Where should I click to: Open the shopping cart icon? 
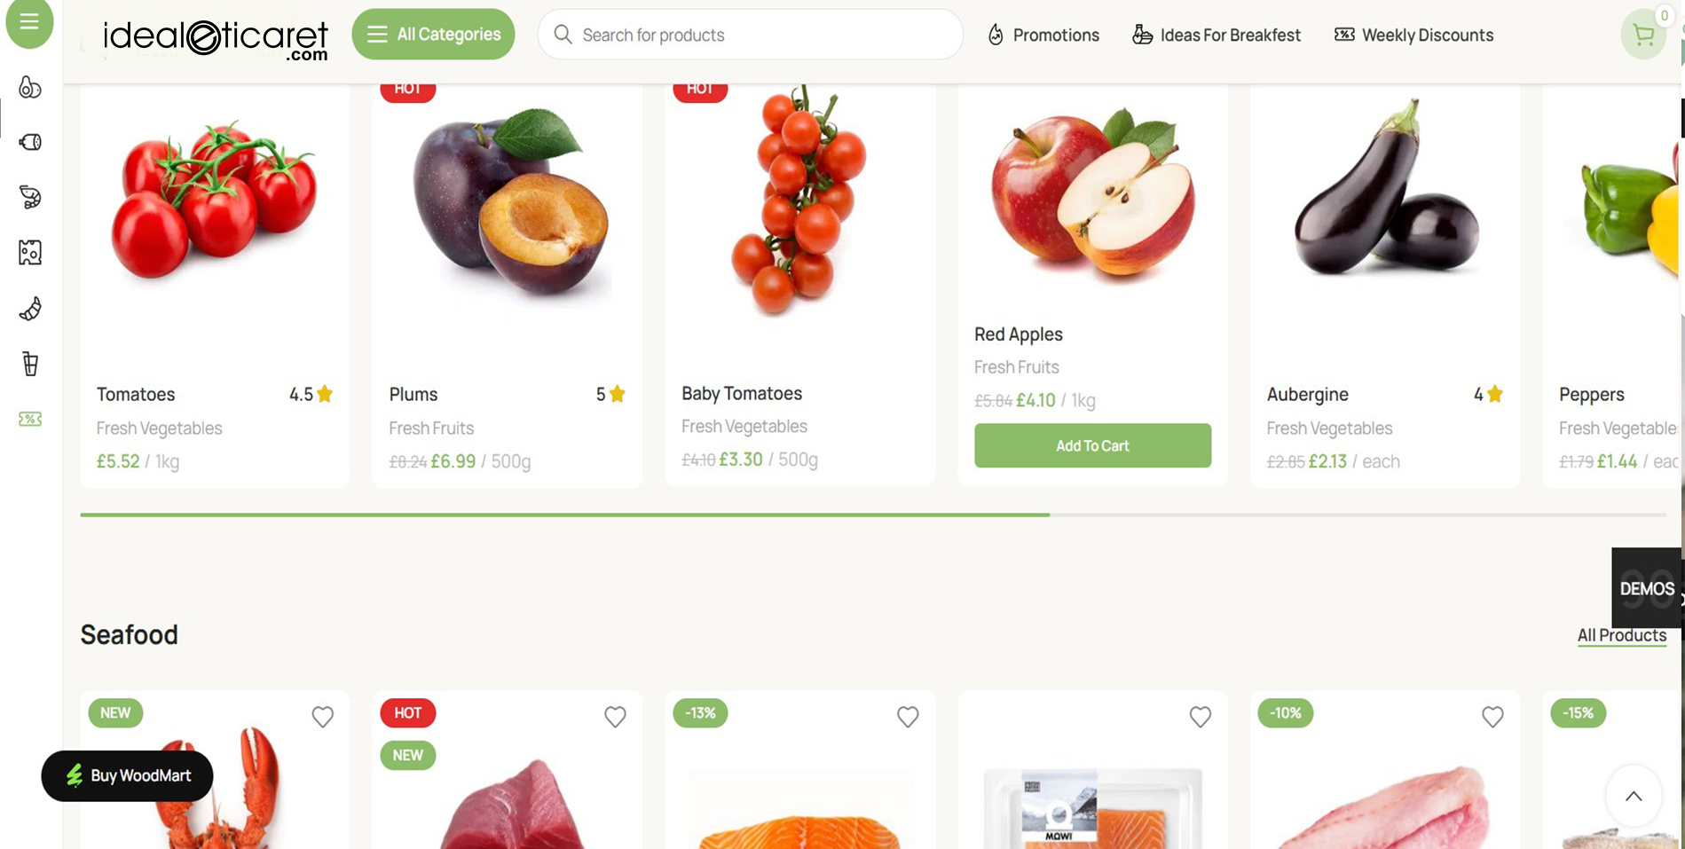1644,35
